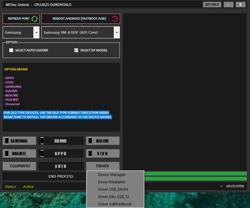Click the blue highlighted warning text
This screenshot has height=208, width=250.
click(x=57, y=115)
